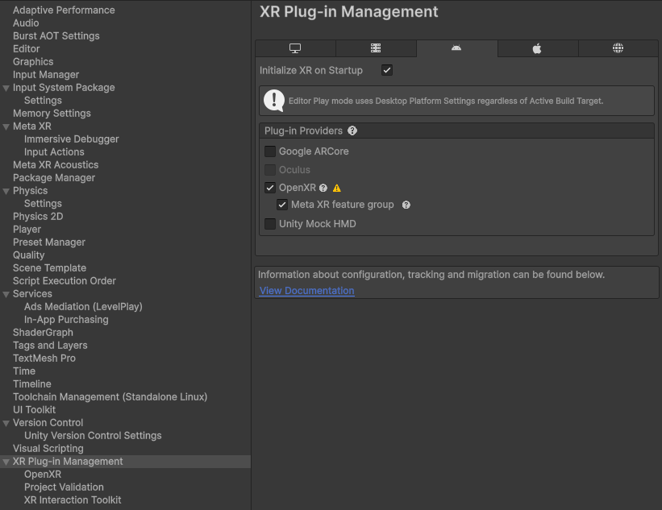Collapse the Services tree node
The width and height of the screenshot is (662, 510).
(x=6, y=294)
